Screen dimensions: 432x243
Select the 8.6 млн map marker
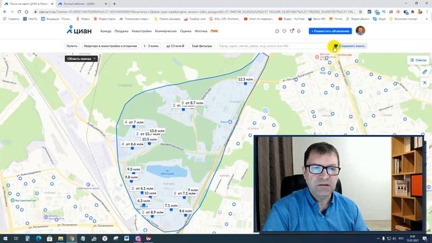186,211
